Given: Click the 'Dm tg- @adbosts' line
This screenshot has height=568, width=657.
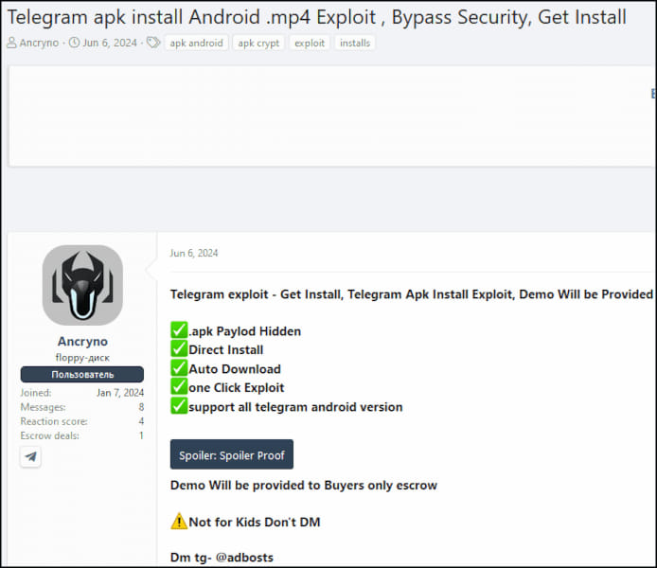Looking at the screenshot, I should point(222,558).
